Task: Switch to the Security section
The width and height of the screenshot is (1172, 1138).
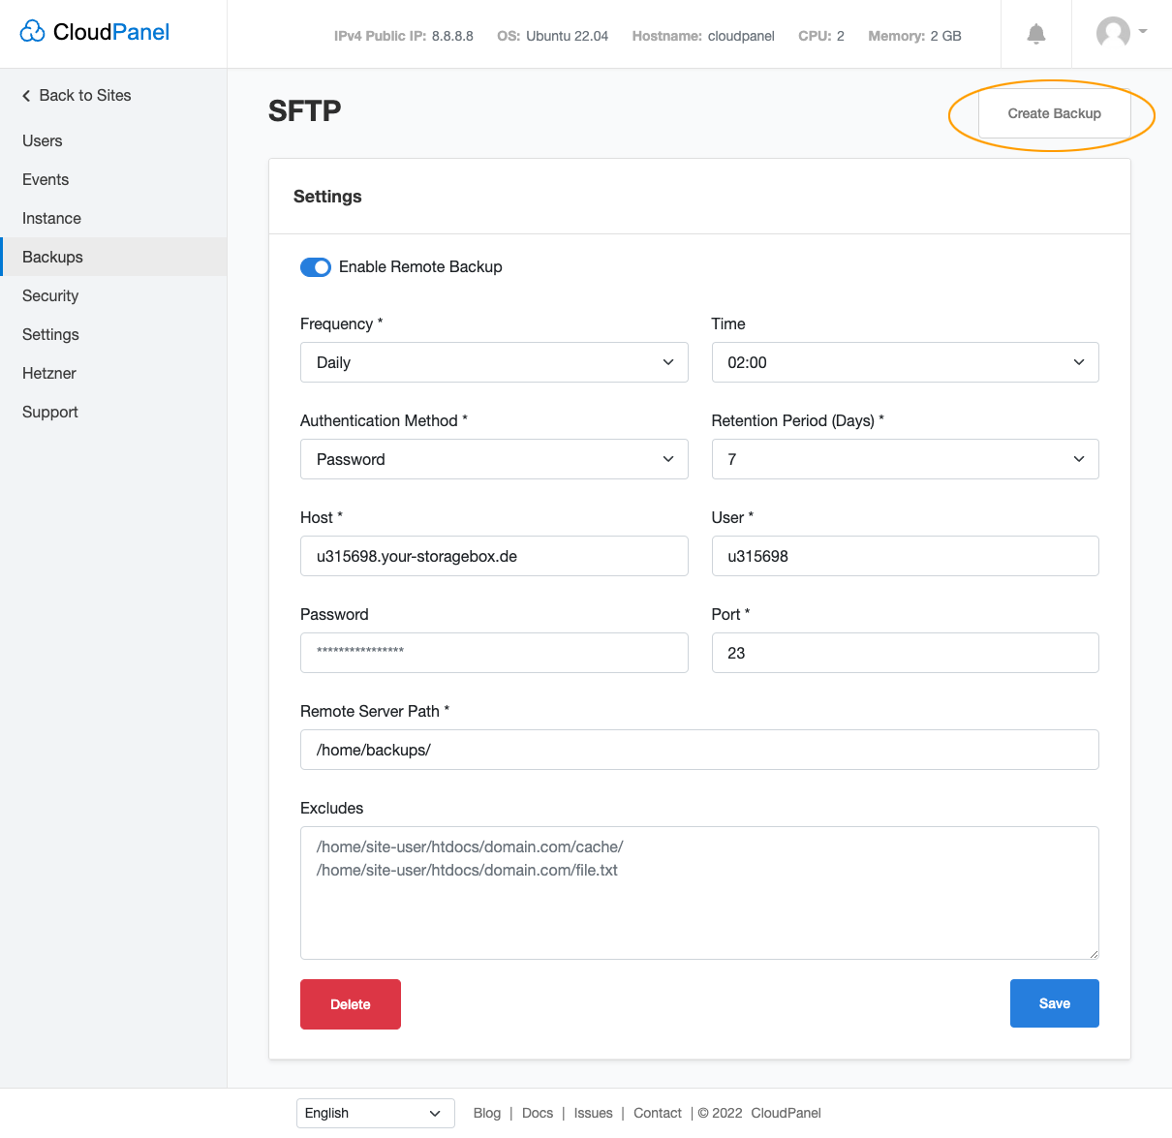Action: click(x=50, y=295)
